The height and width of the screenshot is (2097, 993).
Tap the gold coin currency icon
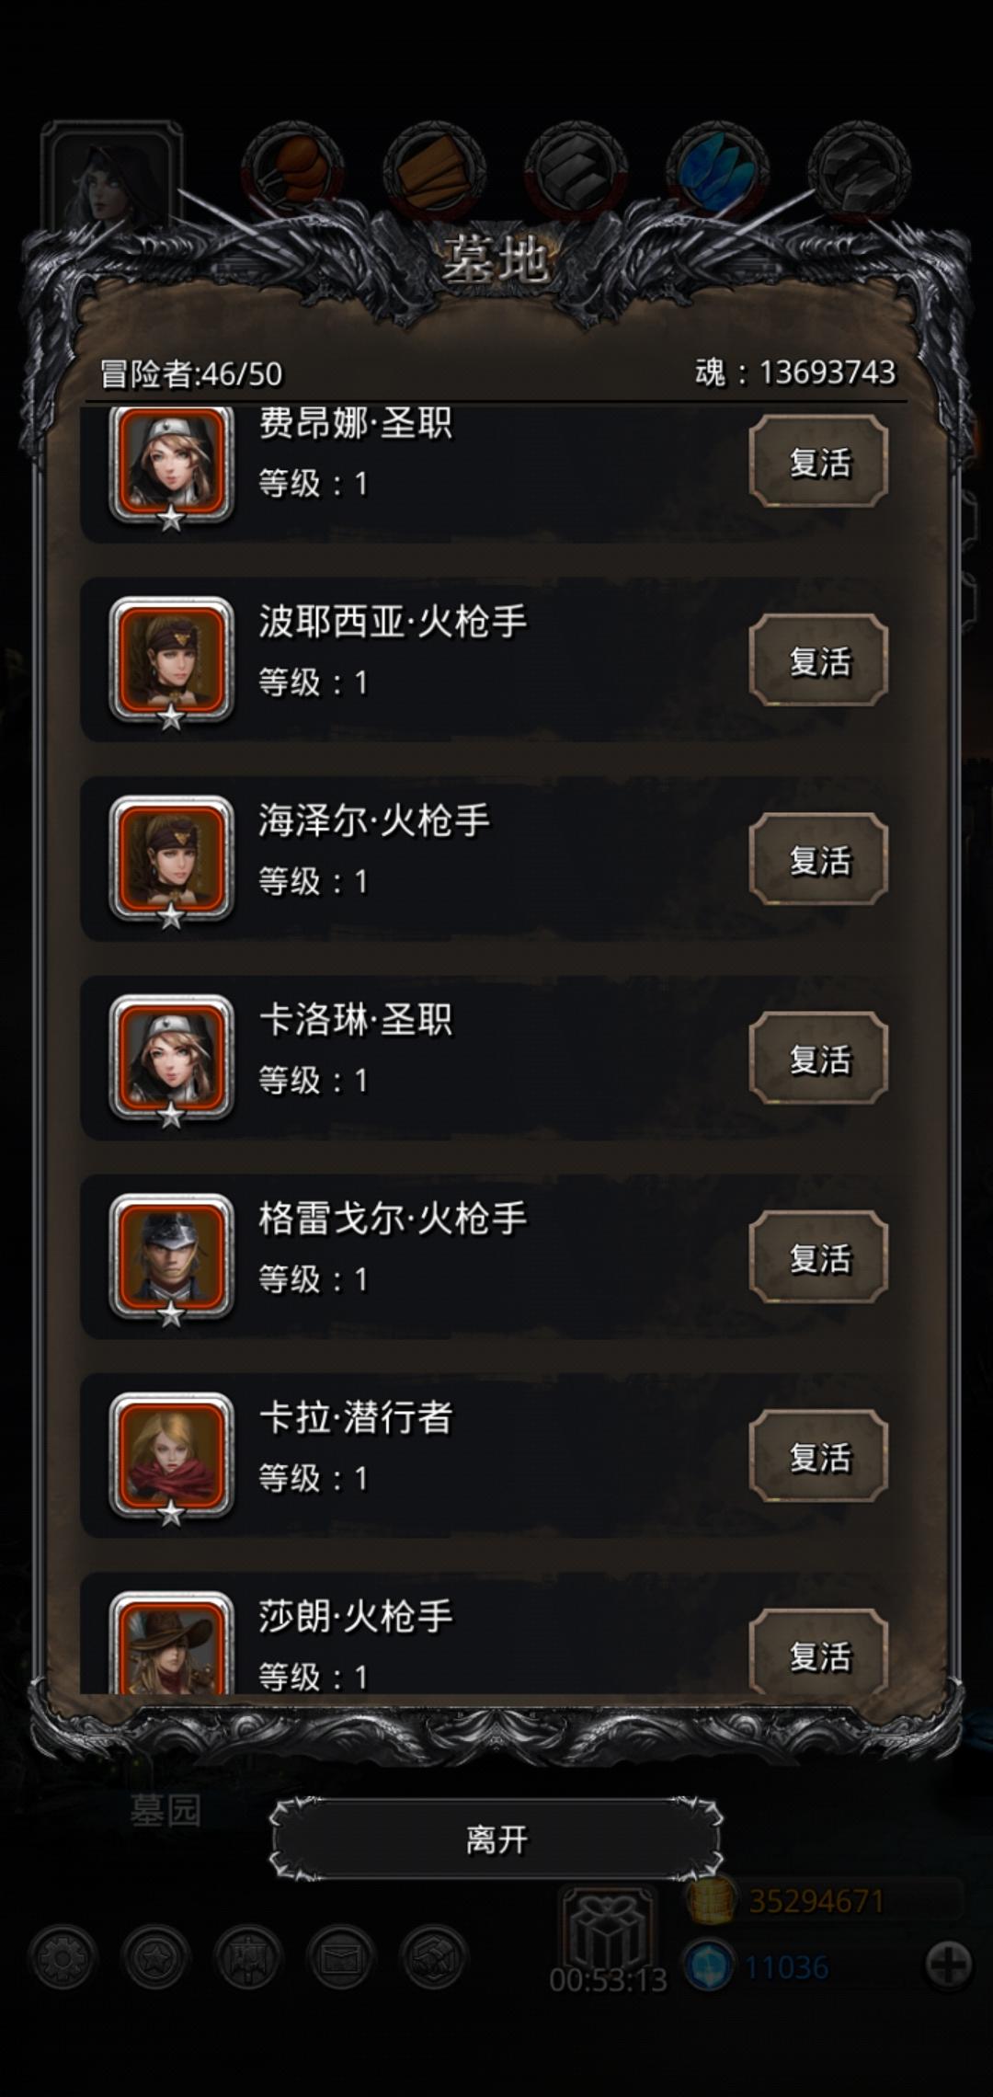710,1901
